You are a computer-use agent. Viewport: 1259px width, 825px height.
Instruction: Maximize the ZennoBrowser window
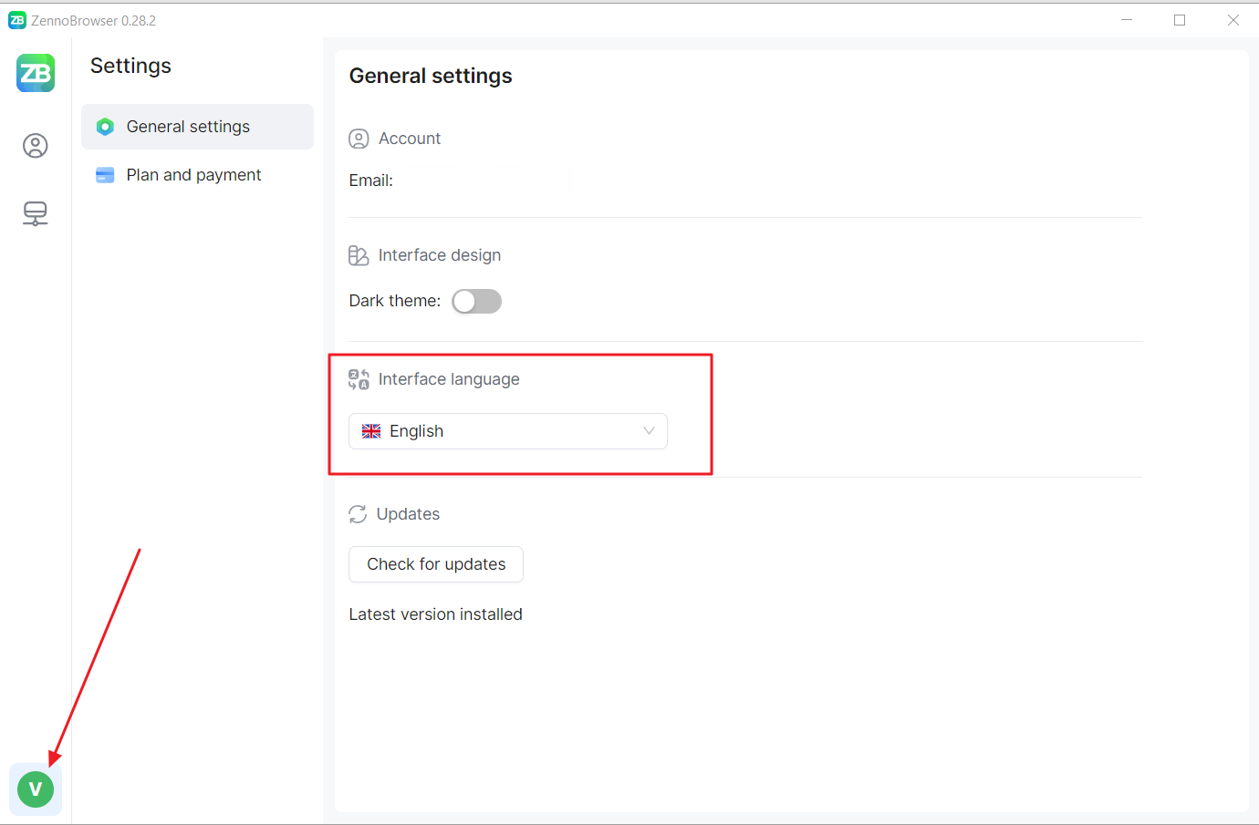click(1180, 20)
